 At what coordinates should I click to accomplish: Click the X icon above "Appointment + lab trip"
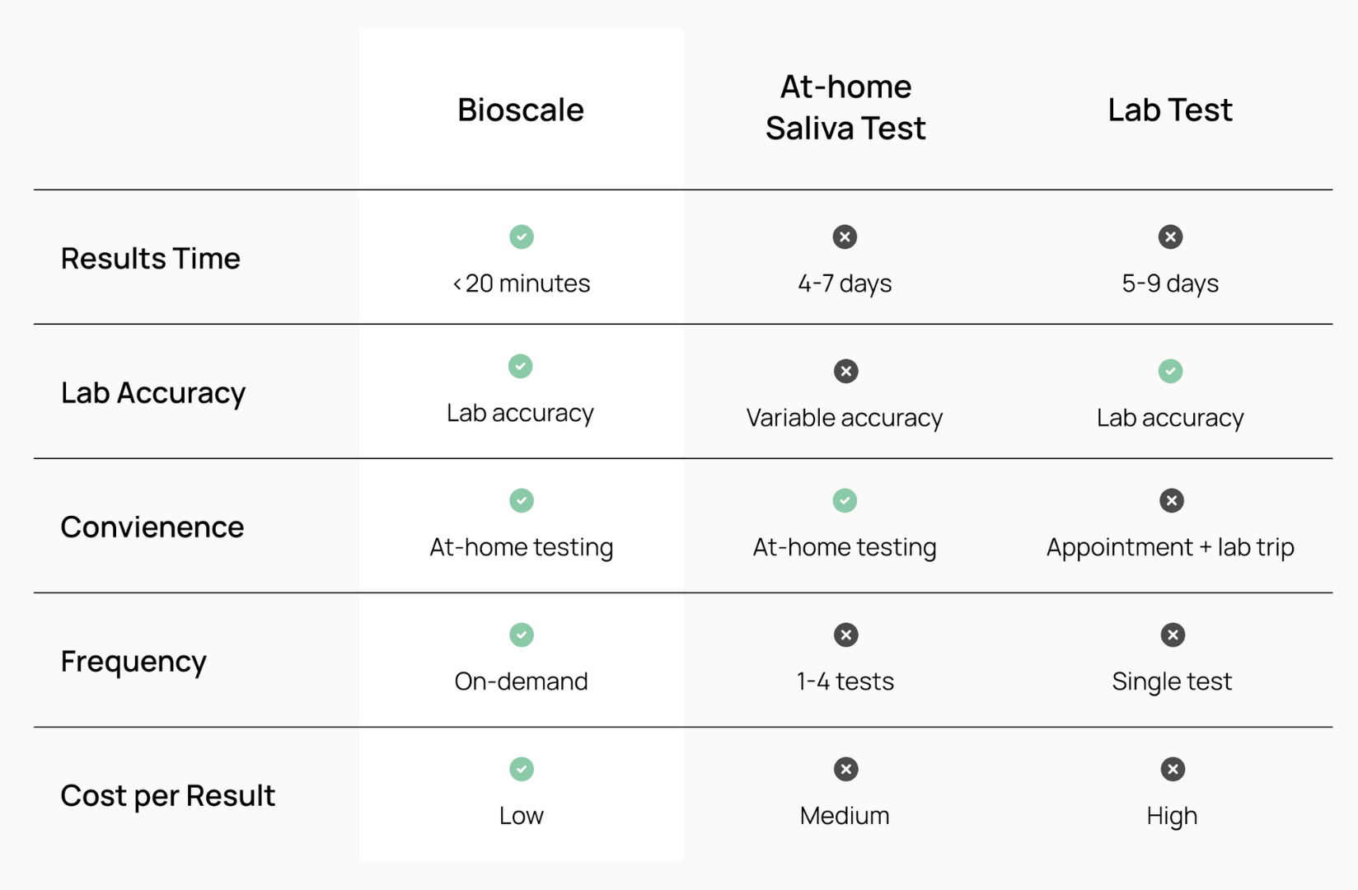pyautogui.click(x=1171, y=500)
